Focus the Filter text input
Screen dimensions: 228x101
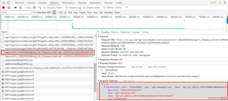point(16,12)
